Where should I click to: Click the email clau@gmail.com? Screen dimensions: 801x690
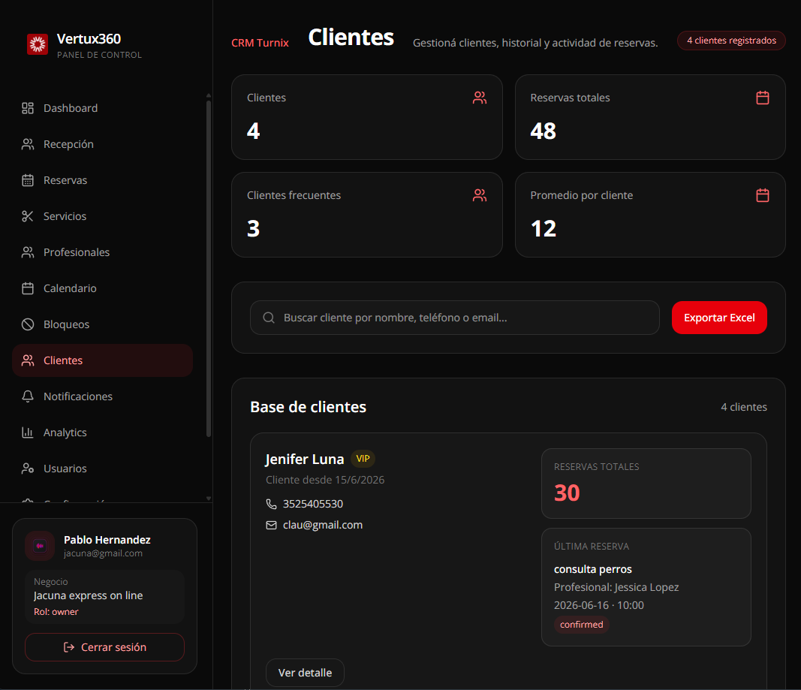pyautogui.click(x=323, y=525)
